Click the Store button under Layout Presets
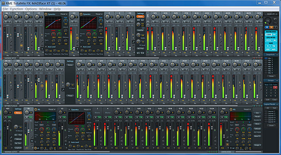The height and width of the screenshot is (155, 281). [x=272, y=126]
